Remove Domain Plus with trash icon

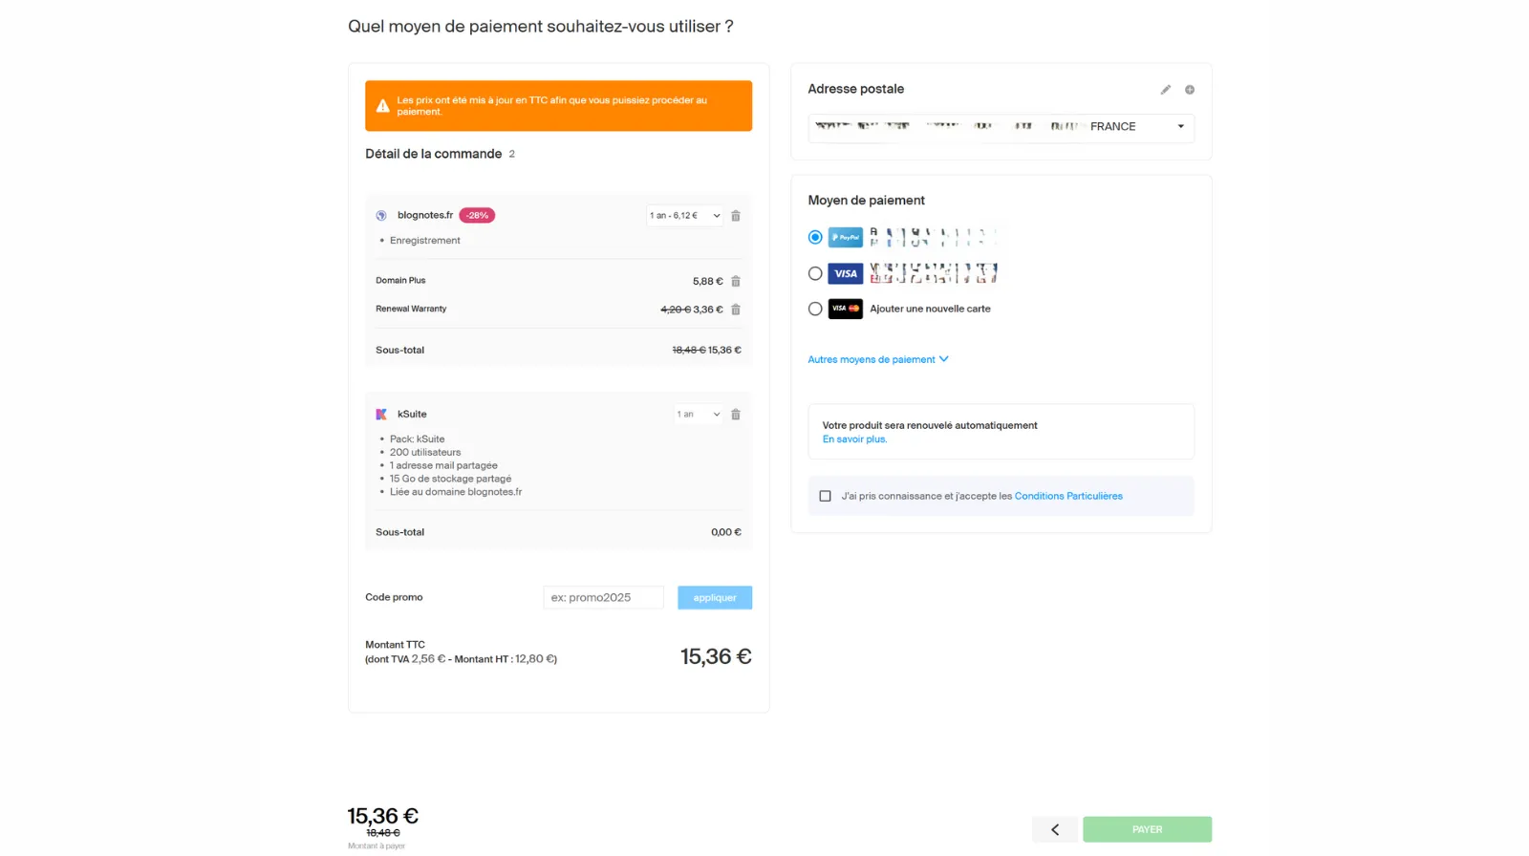pyautogui.click(x=736, y=282)
